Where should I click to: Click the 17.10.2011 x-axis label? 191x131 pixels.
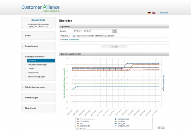point(70,112)
